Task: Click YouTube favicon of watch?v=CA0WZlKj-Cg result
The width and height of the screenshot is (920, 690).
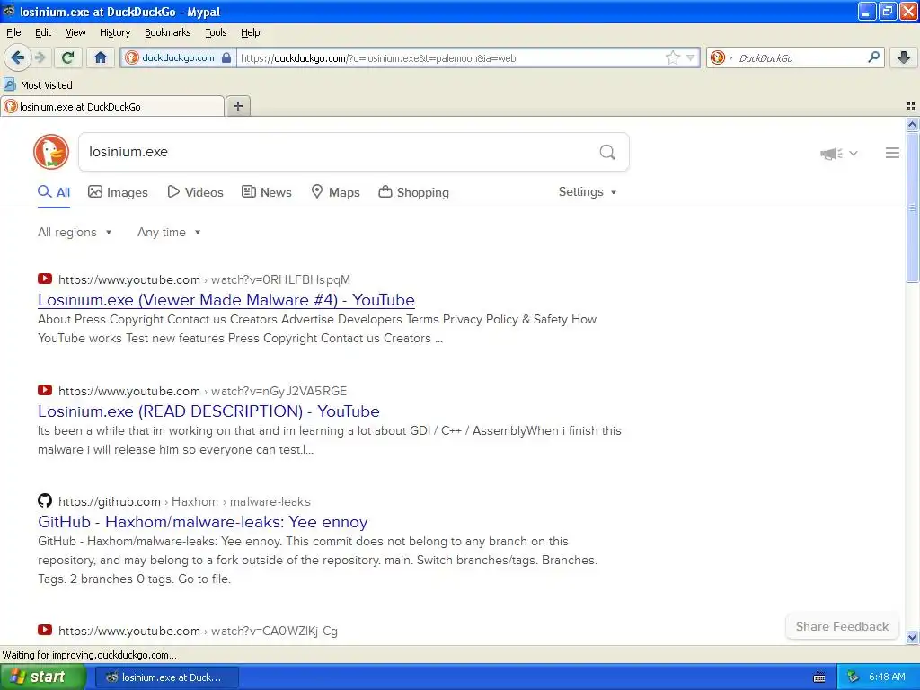Action: 45,630
